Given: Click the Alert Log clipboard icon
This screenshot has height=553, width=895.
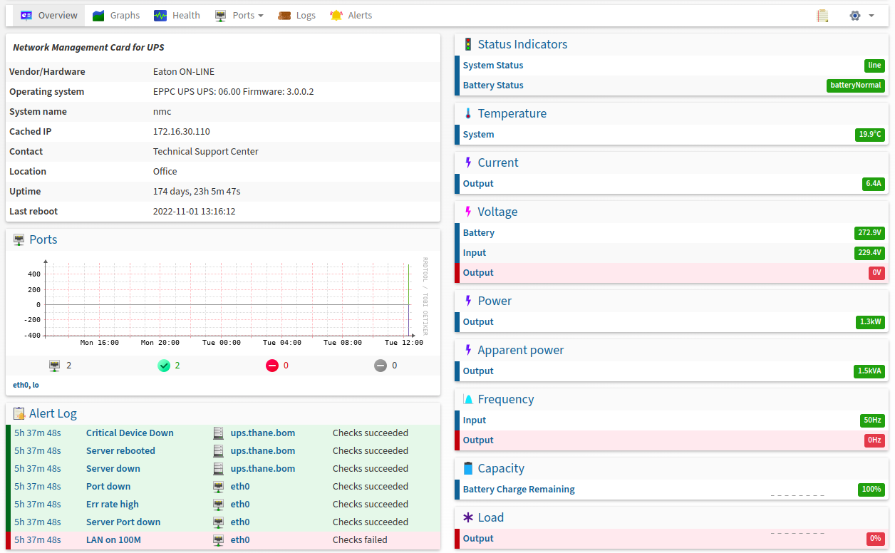Looking at the screenshot, I should (19, 413).
